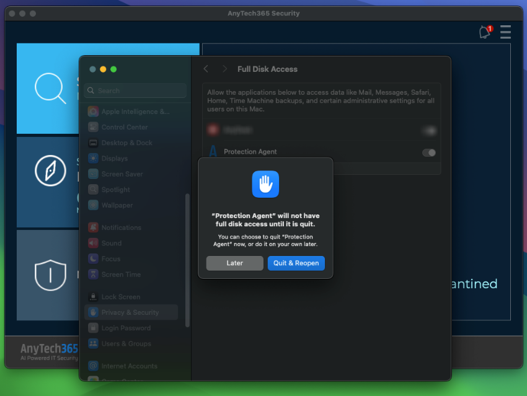Click the Wallpaper sidebar icon
Viewport: 527px width, 396px height.
pyautogui.click(x=93, y=205)
